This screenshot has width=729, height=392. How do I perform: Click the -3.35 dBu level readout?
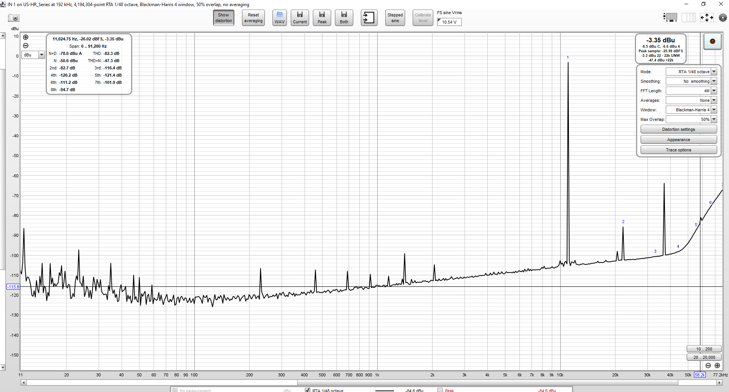click(x=660, y=40)
